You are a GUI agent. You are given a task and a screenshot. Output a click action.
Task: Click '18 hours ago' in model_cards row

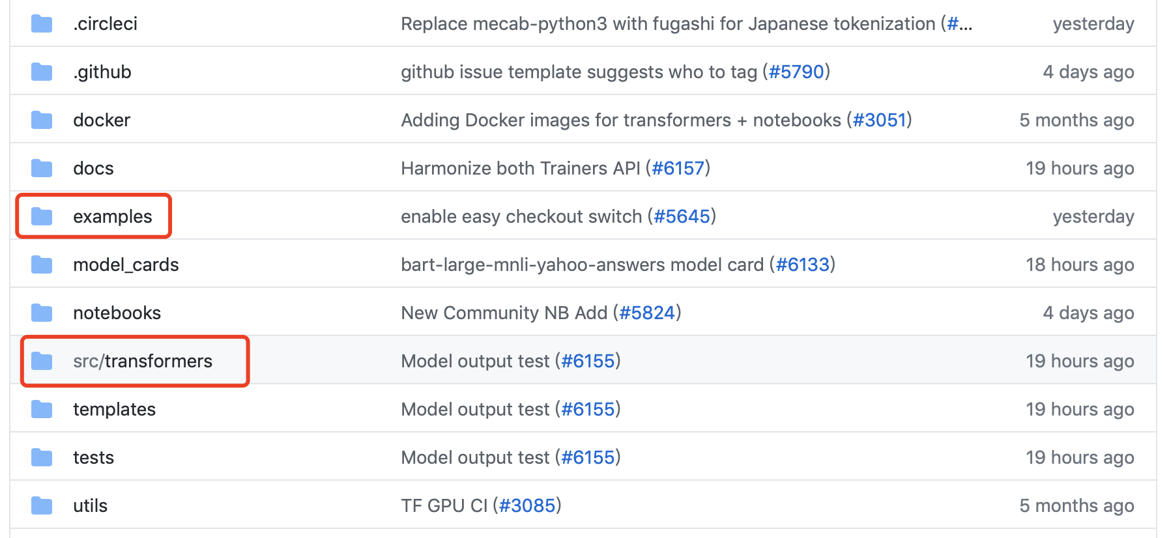point(1080,265)
